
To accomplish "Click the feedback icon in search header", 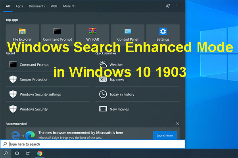I will click(x=168, y=6).
